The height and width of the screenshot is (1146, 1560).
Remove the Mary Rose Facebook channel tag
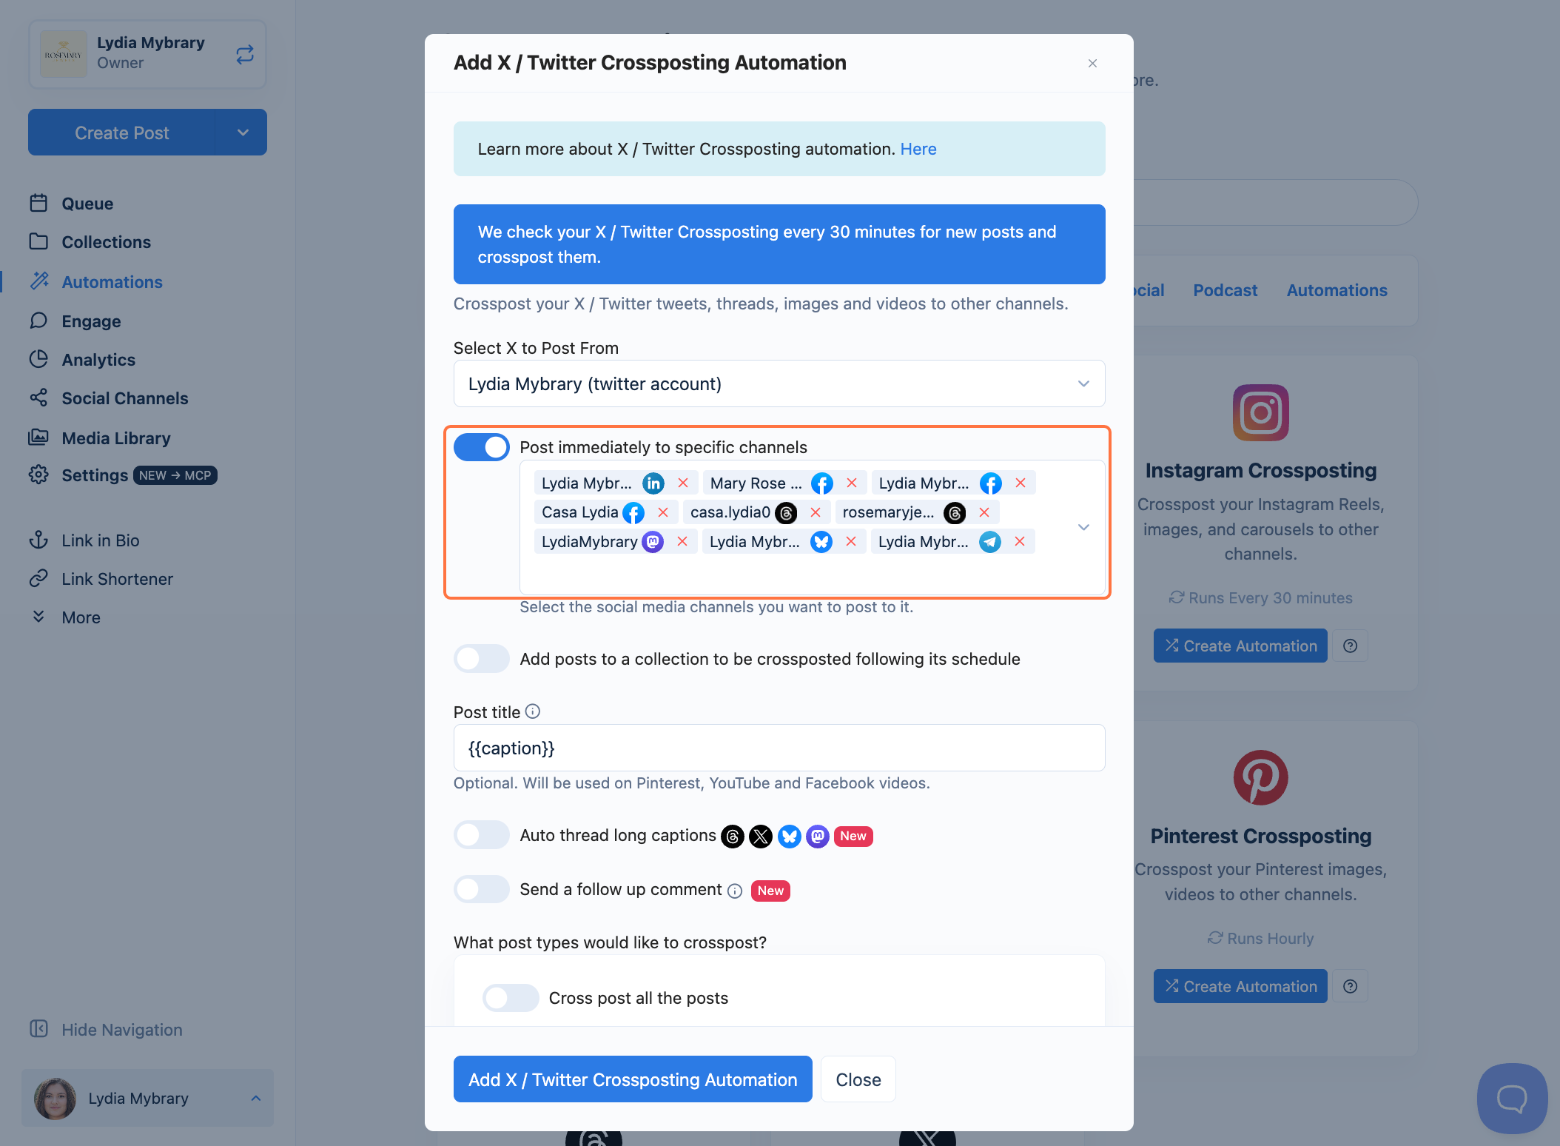[852, 483]
